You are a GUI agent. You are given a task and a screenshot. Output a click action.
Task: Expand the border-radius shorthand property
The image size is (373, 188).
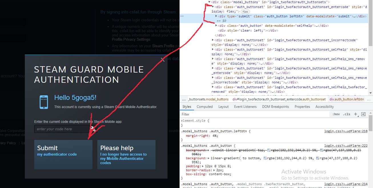click(214, 170)
